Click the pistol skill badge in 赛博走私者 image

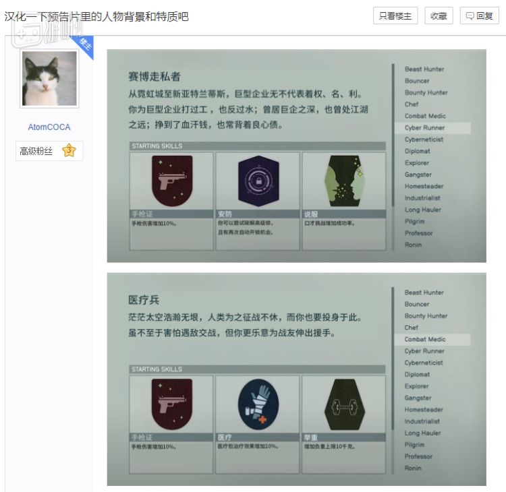click(172, 181)
